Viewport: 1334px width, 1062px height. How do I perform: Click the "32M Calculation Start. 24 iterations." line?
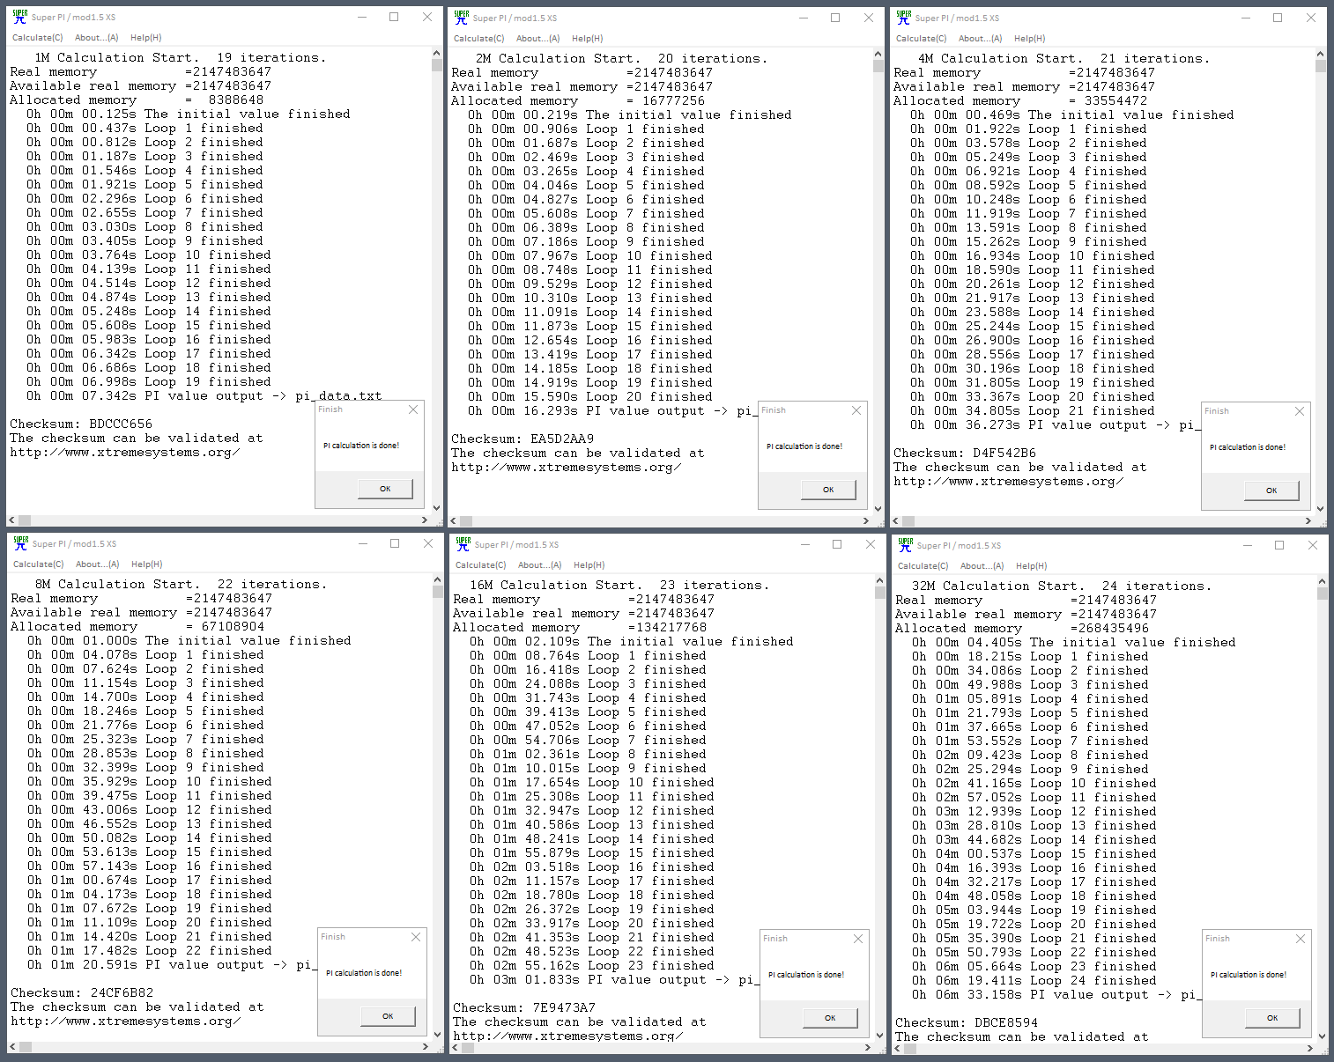coord(1062,586)
